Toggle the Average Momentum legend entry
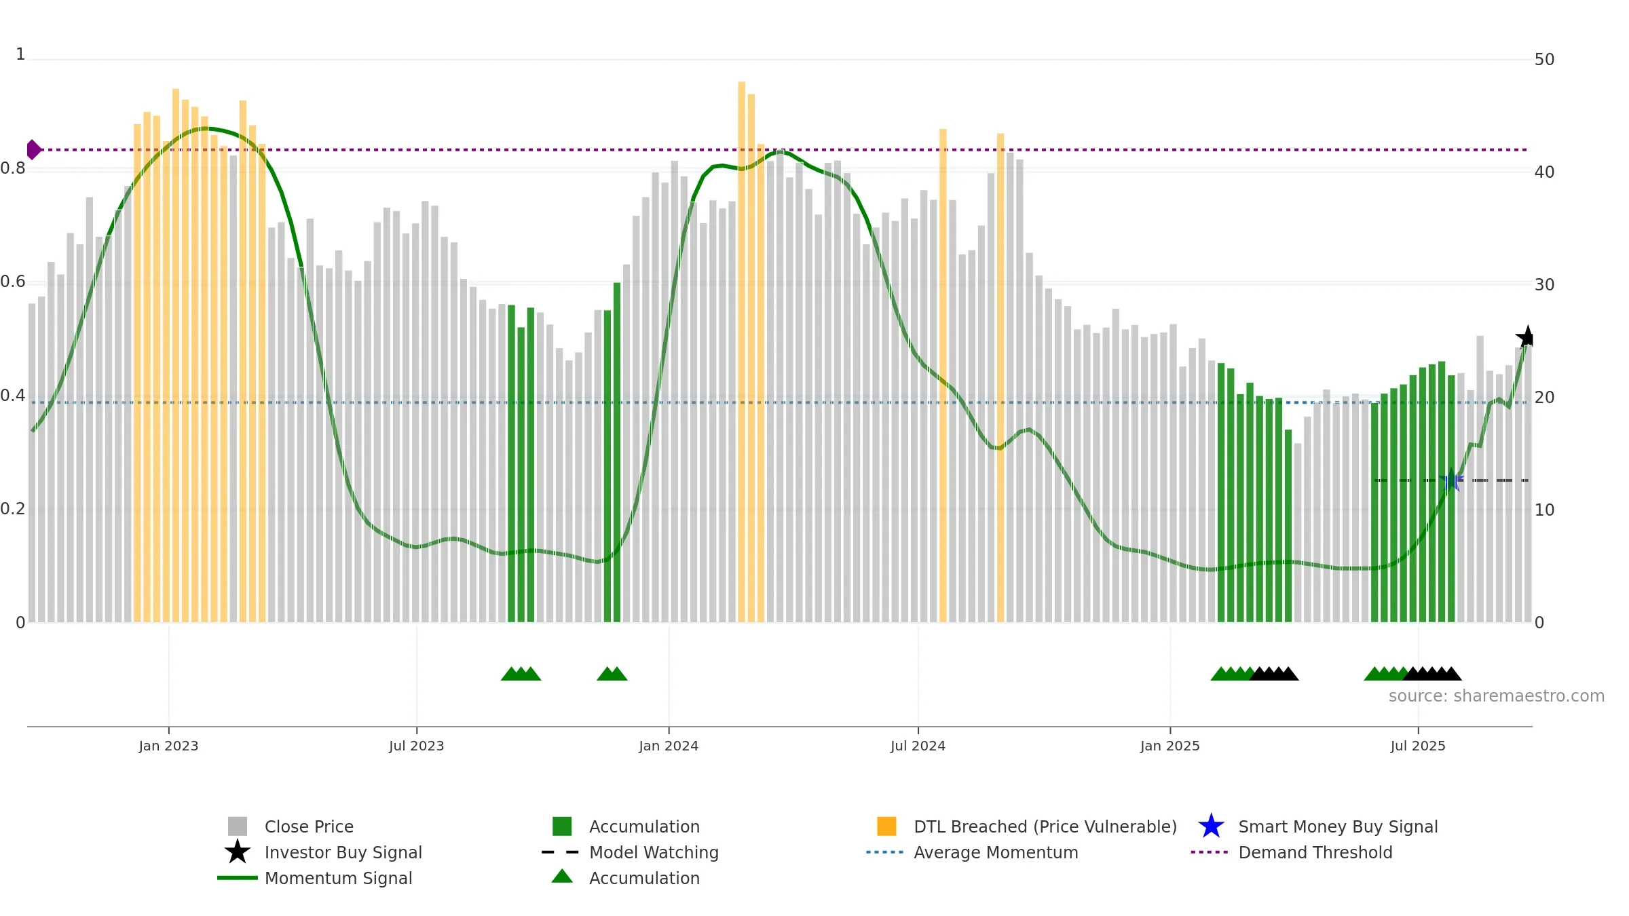Screen dimensions: 1629x916 pyautogui.click(x=972, y=852)
